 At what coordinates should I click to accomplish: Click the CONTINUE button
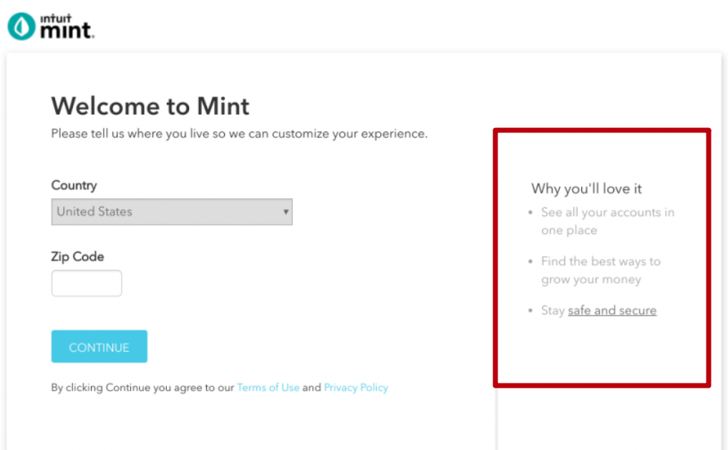tap(100, 346)
